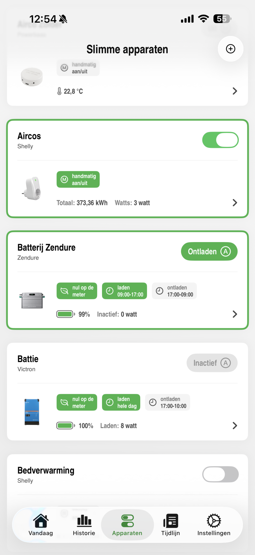Toggle Batterij Zendure Ontladen mode button

click(x=209, y=251)
